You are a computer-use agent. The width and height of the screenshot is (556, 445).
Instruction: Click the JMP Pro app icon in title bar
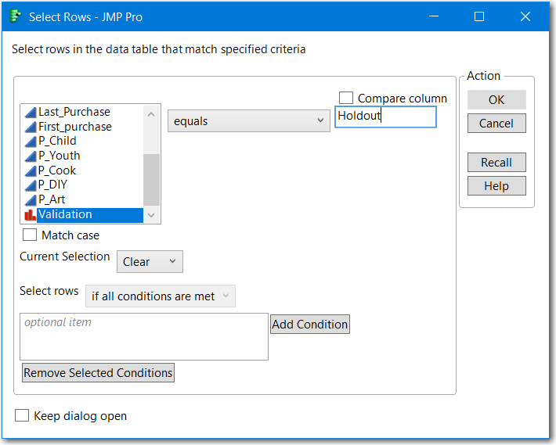[15, 16]
